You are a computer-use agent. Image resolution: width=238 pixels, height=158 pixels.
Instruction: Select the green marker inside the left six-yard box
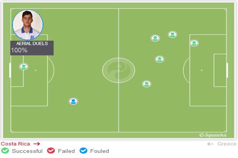(24, 67)
